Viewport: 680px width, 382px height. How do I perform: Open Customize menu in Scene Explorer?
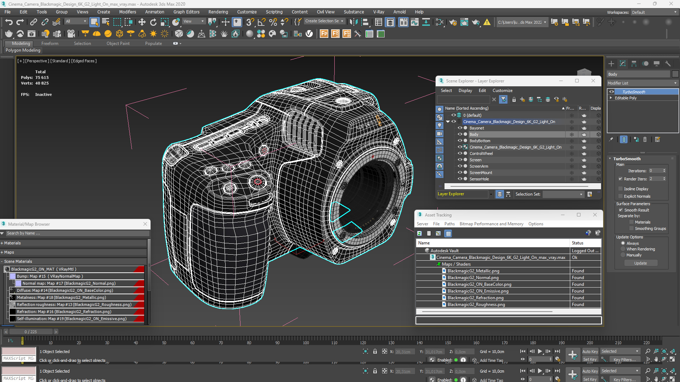pyautogui.click(x=502, y=91)
